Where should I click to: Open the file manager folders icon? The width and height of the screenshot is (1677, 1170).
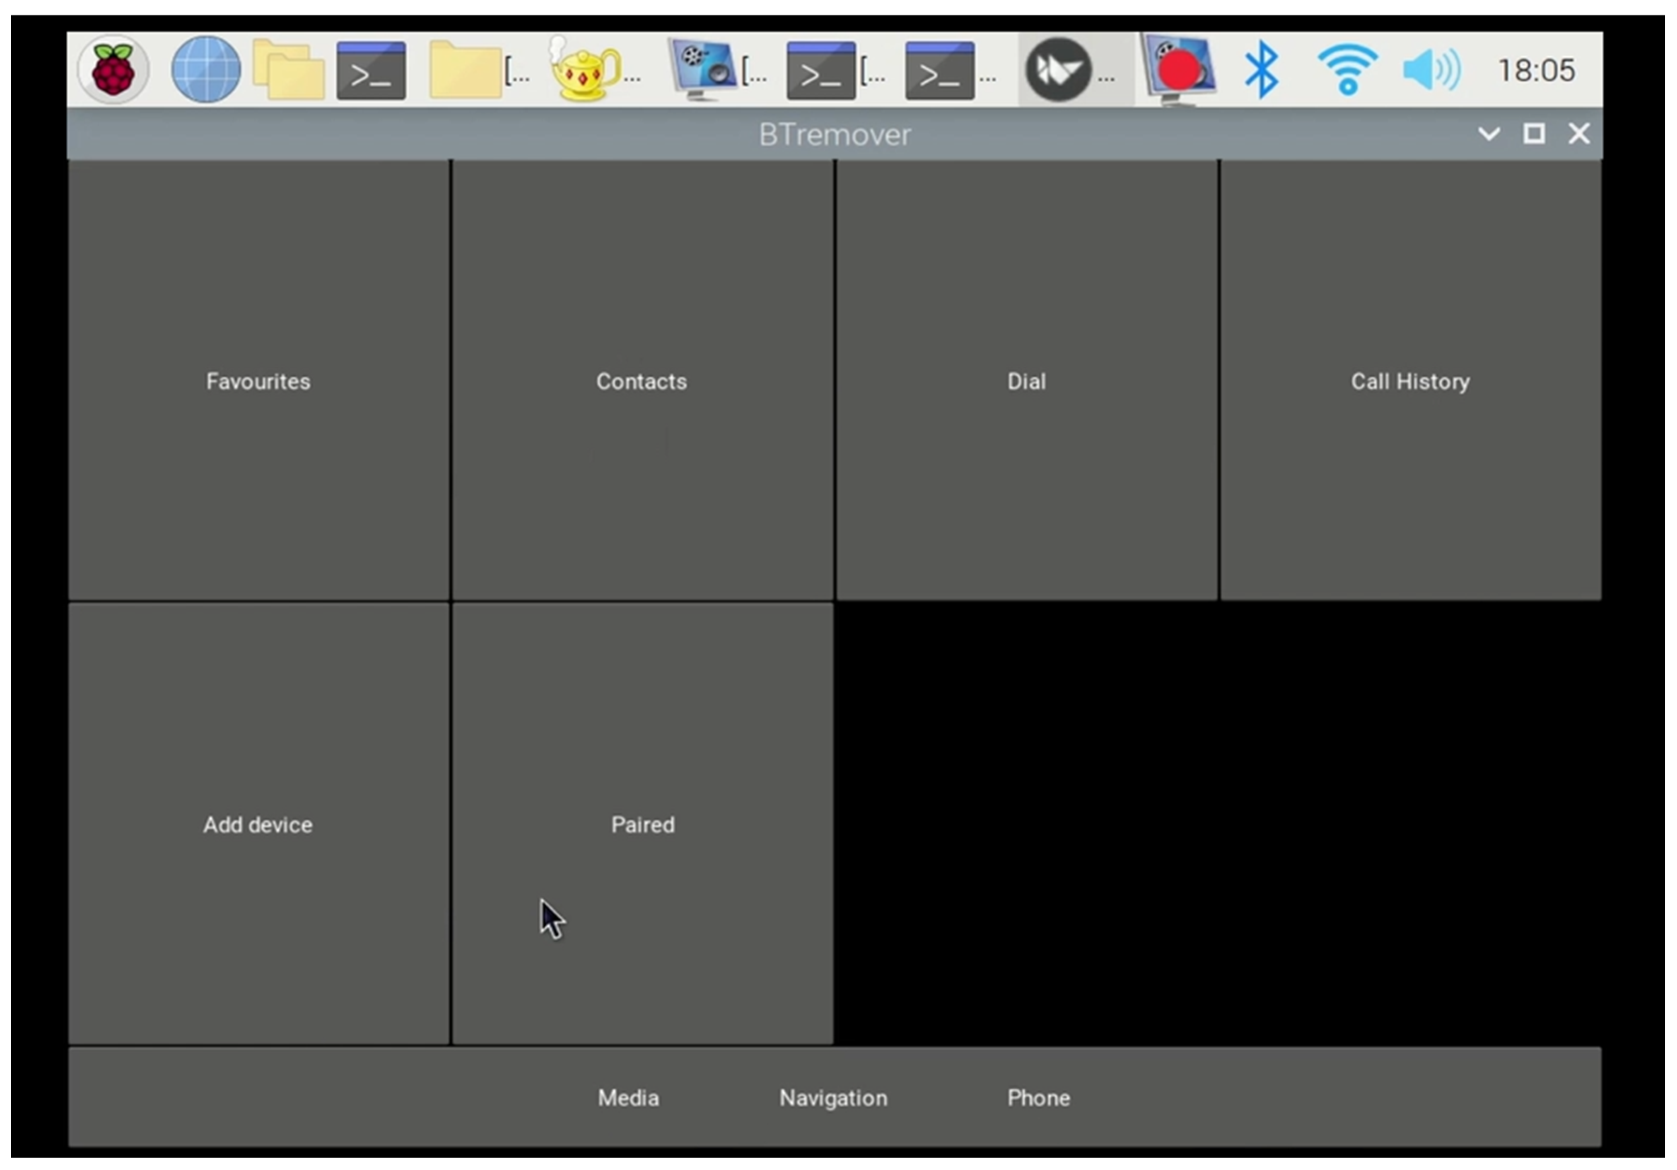[289, 70]
